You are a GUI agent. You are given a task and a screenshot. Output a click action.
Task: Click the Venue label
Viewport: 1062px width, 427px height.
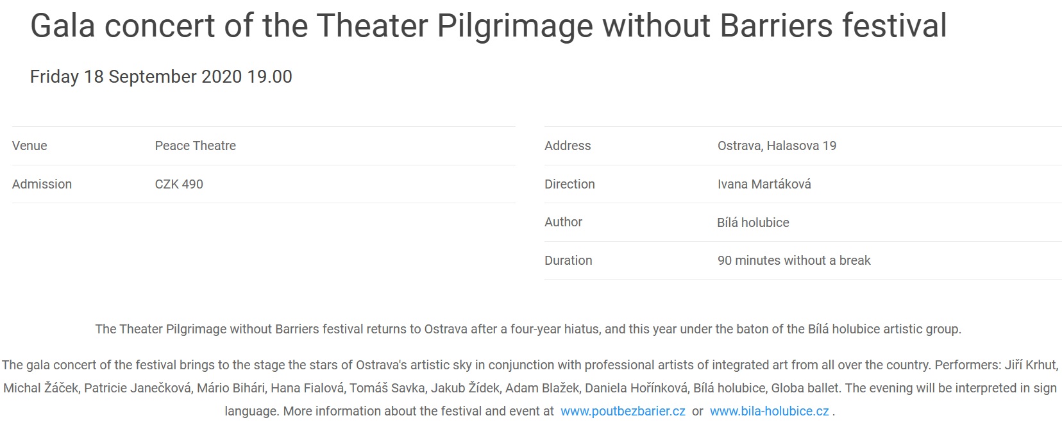pos(29,146)
